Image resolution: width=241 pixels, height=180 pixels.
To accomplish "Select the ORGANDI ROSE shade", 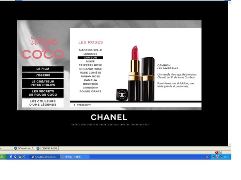I will coord(90,69).
